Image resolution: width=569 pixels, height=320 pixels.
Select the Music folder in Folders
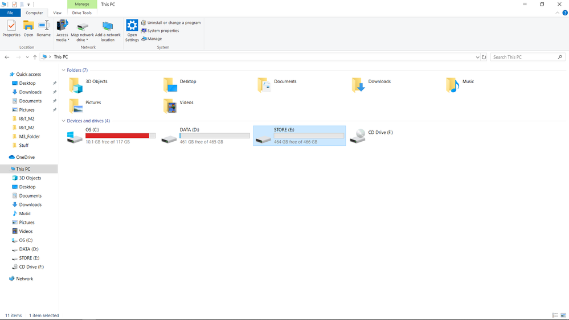(460, 85)
